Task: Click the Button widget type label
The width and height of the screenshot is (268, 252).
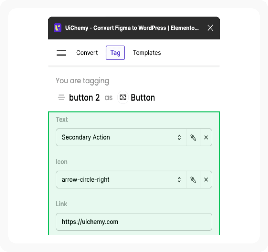Action: click(143, 98)
